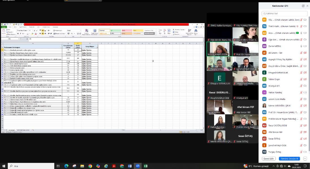Switch to the kurumsal sheet tab
Image resolution: width=310 pixels, height=169 pixels.
coord(12,130)
